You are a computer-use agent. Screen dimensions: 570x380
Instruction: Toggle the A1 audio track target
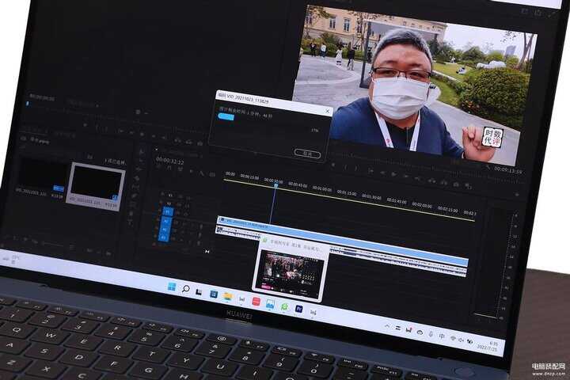[x=165, y=221]
